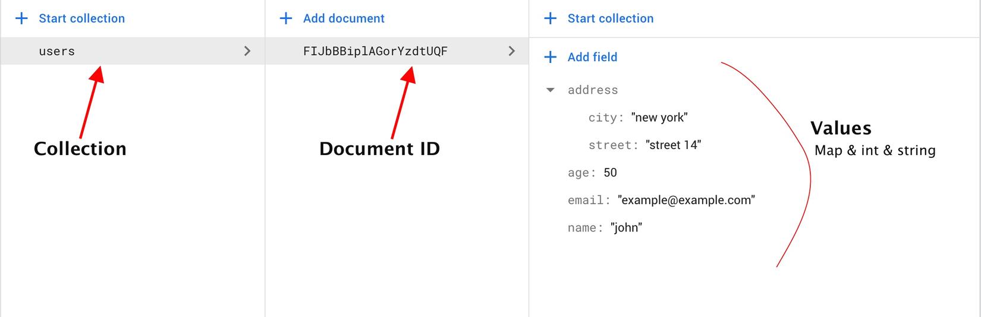Click the Add document button
This screenshot has width=981, height=317.
[344, 18]
